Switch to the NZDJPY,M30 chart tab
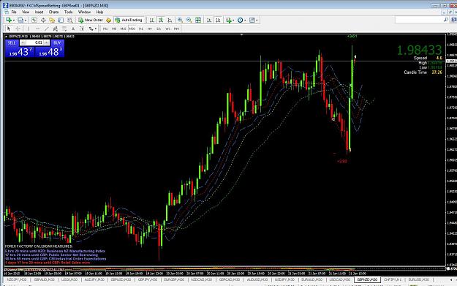 click(x=17, y=279)
